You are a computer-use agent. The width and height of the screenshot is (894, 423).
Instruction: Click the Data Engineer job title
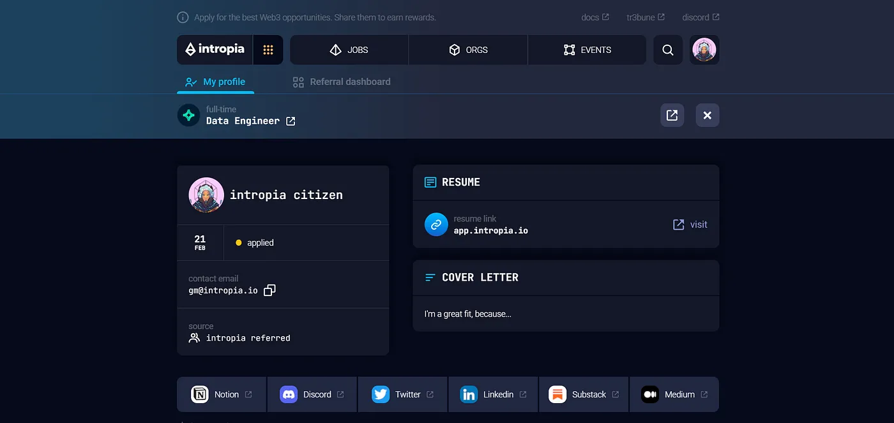[x=243, y=121]
